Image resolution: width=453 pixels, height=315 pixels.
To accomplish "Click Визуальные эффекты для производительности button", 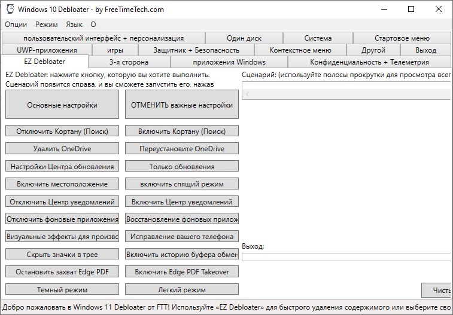I will pyautogui.click(x=62, y=236).
